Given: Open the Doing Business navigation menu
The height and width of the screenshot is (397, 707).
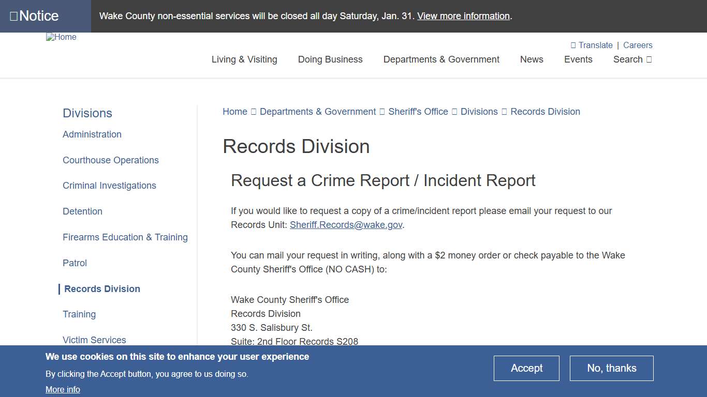Looking at the screenshot, I should pos(330,59).
